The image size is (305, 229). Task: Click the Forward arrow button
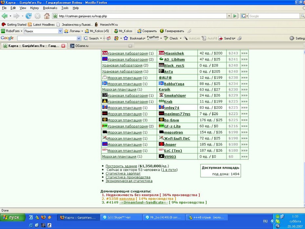(x=16, y=16)
